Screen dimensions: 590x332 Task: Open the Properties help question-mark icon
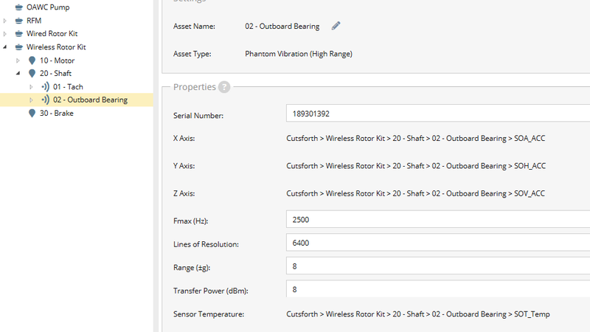click(224, 87)
